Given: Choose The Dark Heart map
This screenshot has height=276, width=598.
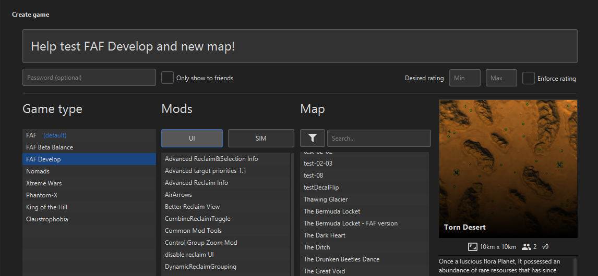Looking at the screenshot, I should click(x=365, y=235).
